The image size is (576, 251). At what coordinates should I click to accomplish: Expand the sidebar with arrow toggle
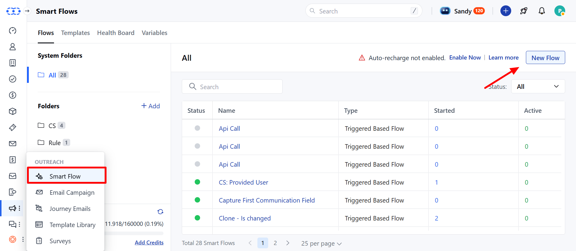point(27,11)
